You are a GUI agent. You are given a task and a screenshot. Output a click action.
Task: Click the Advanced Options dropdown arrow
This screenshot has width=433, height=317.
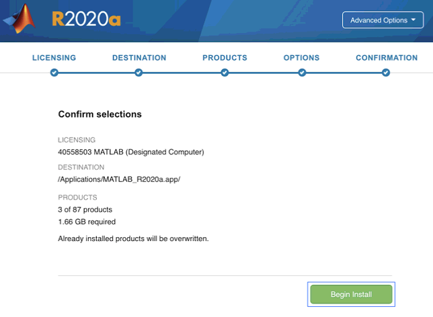(414, 19)
